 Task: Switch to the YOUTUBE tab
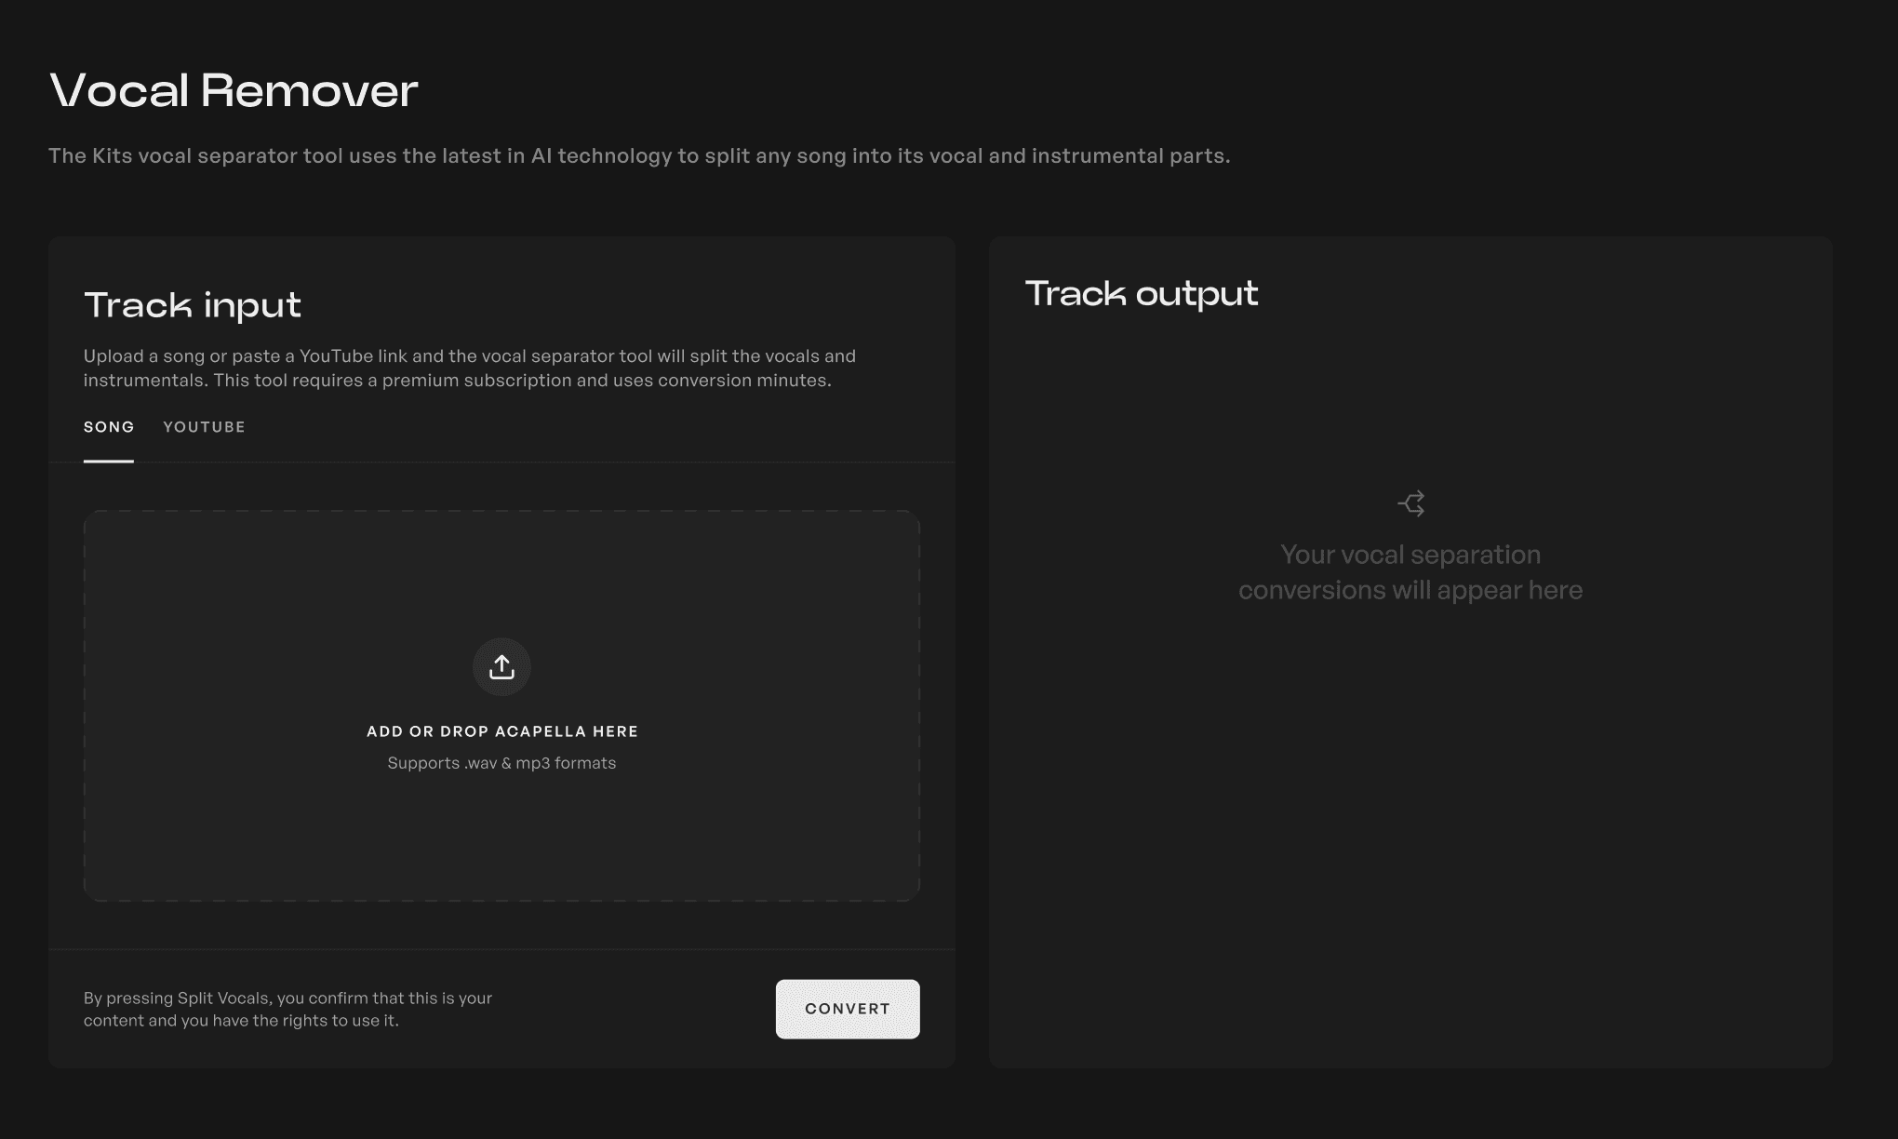(x=204, y=428)
